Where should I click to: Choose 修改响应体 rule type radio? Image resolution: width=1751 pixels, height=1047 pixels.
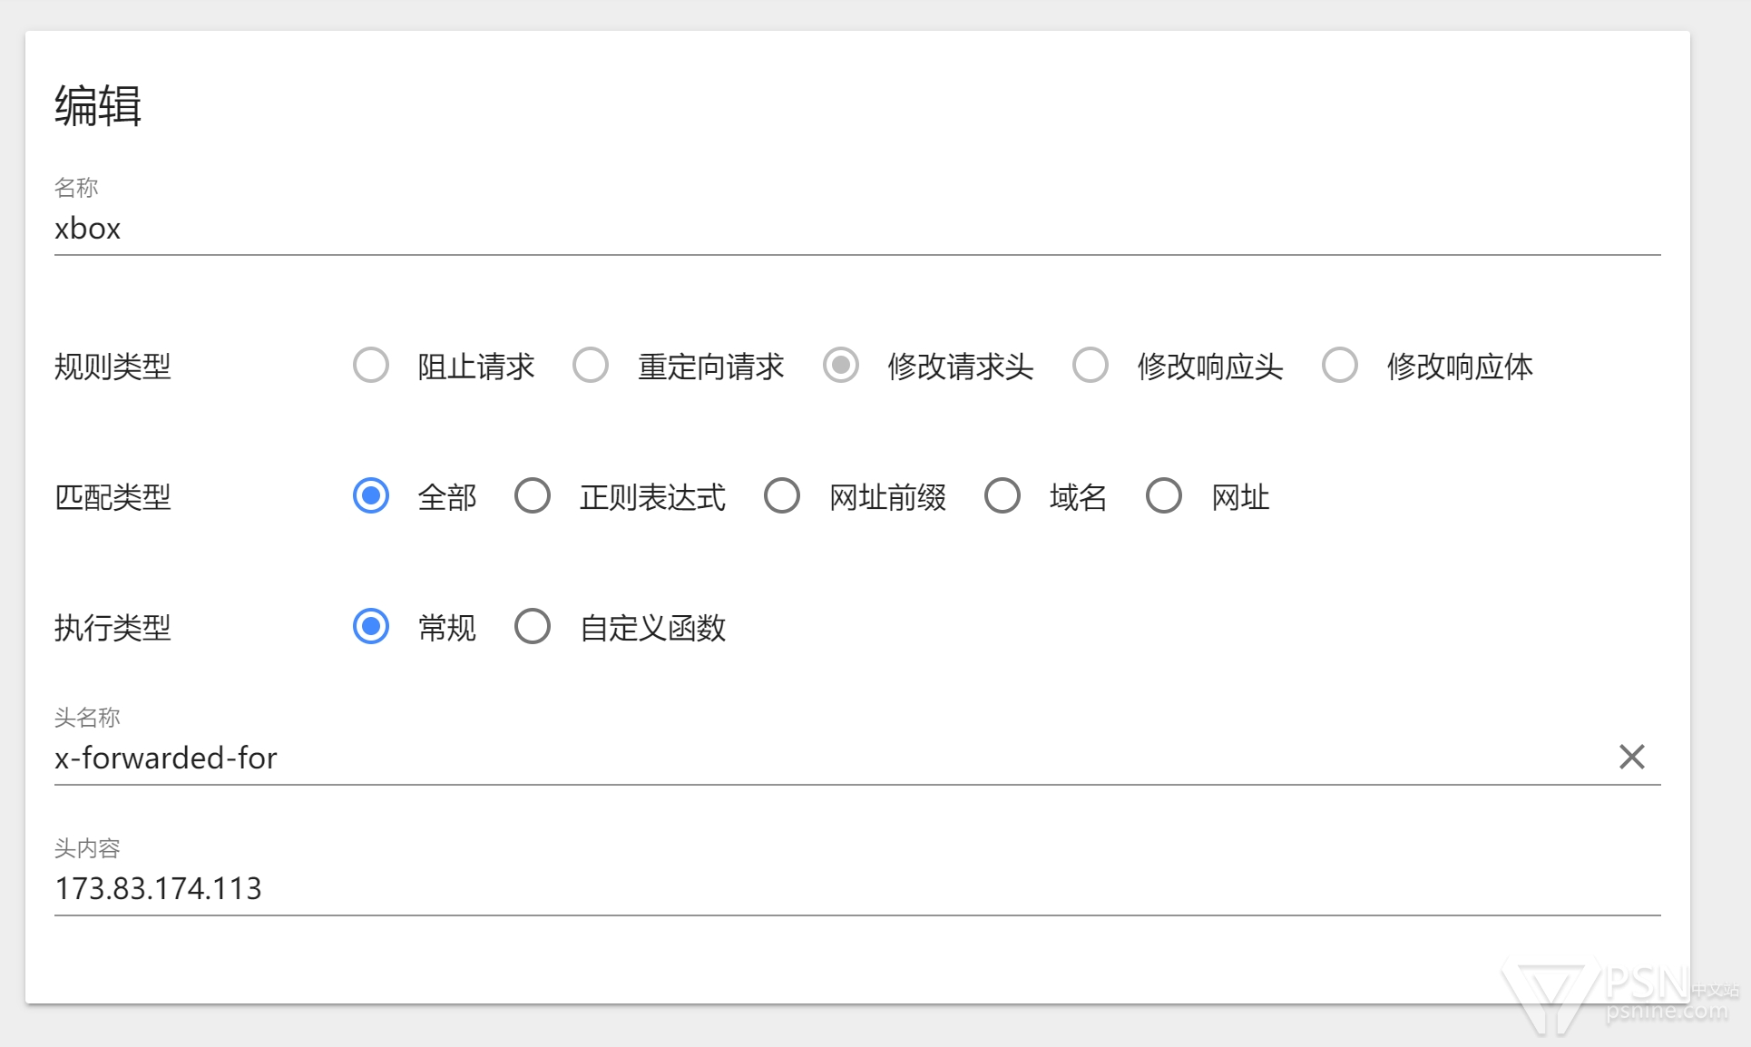tap(1340, 366)
